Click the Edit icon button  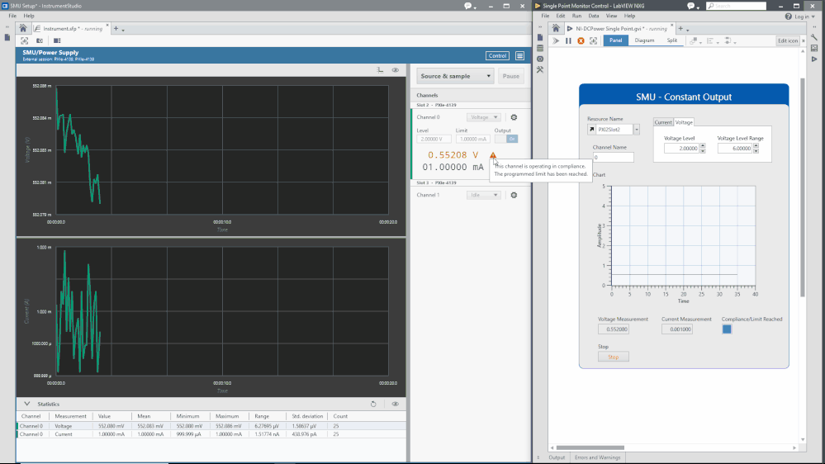pyautogui.click(x=788, y=40)
